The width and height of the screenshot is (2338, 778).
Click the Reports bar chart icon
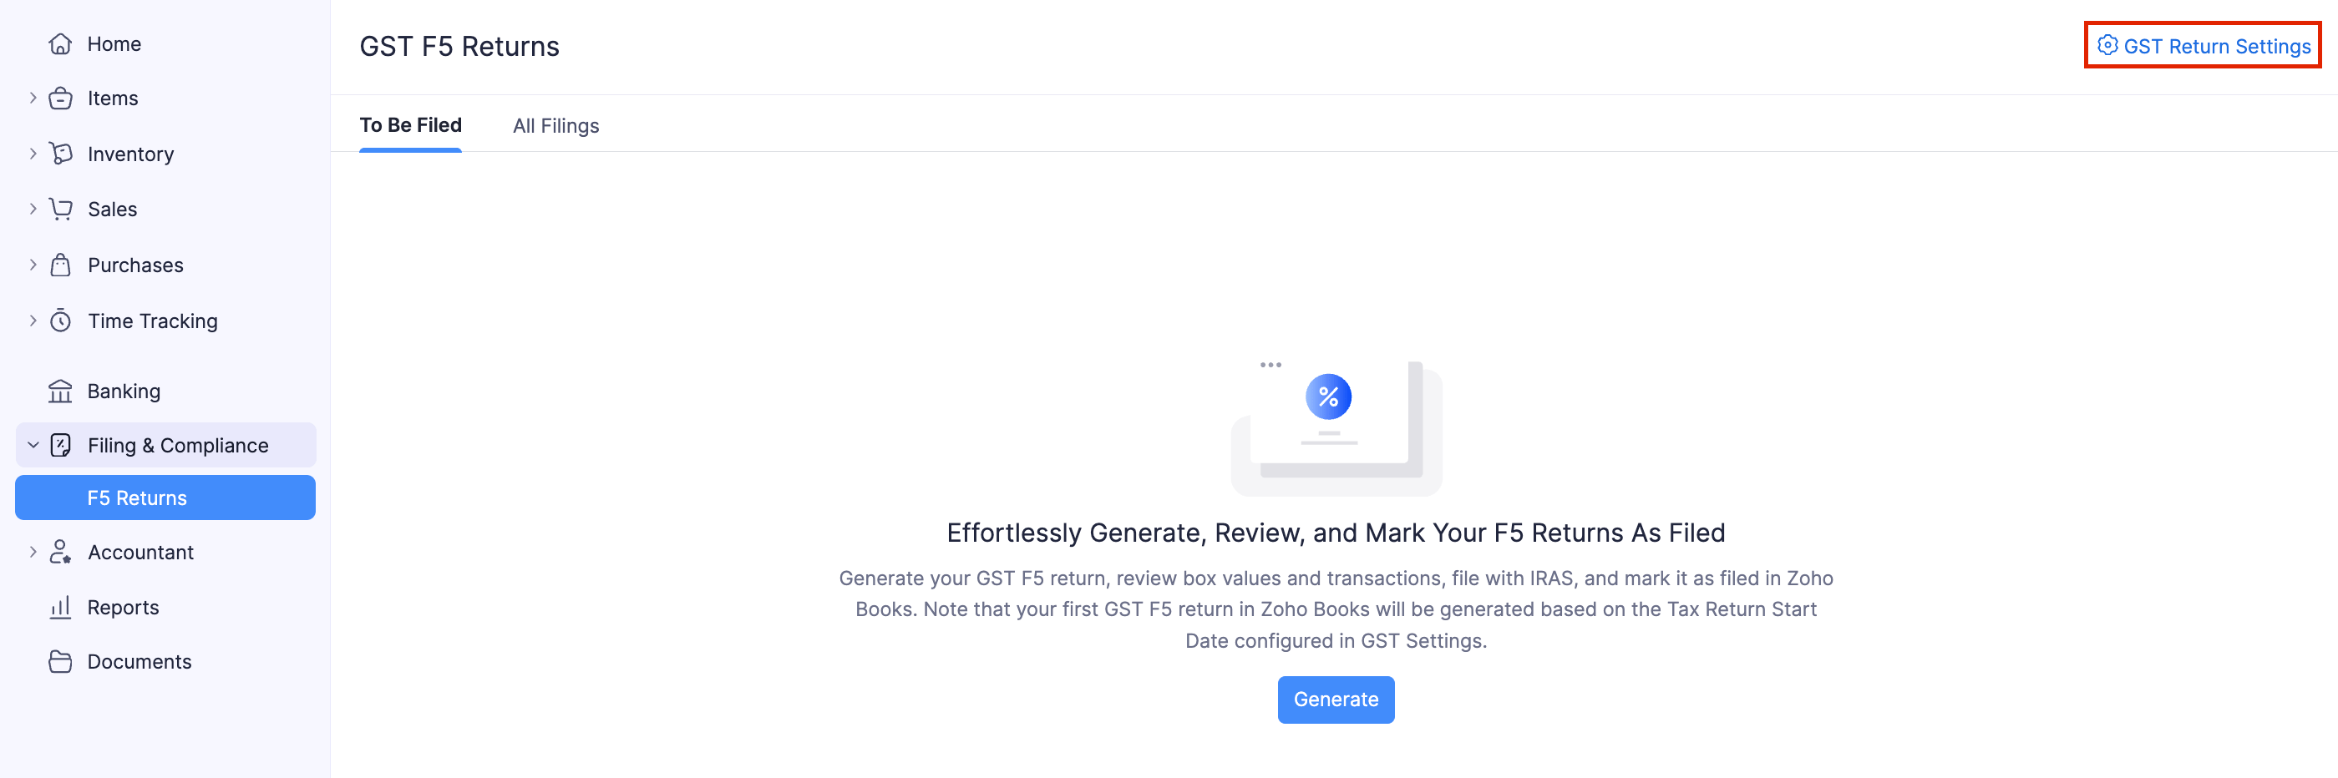point(60,608)
